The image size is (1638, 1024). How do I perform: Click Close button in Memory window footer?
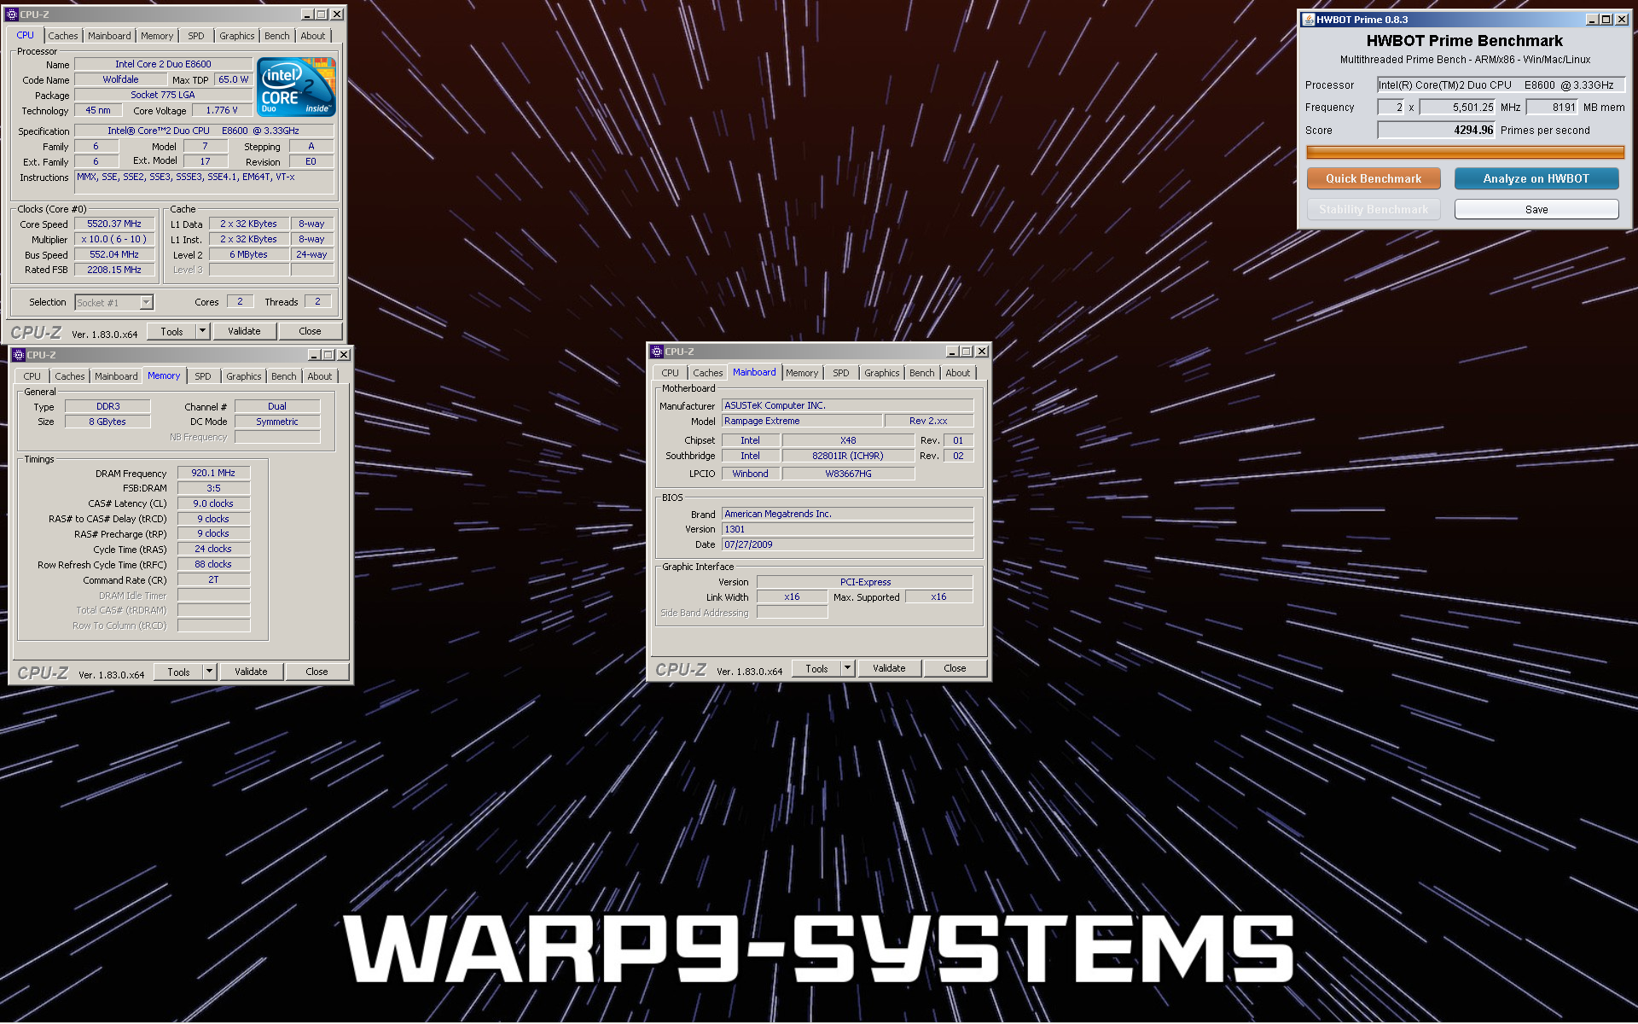317,672
